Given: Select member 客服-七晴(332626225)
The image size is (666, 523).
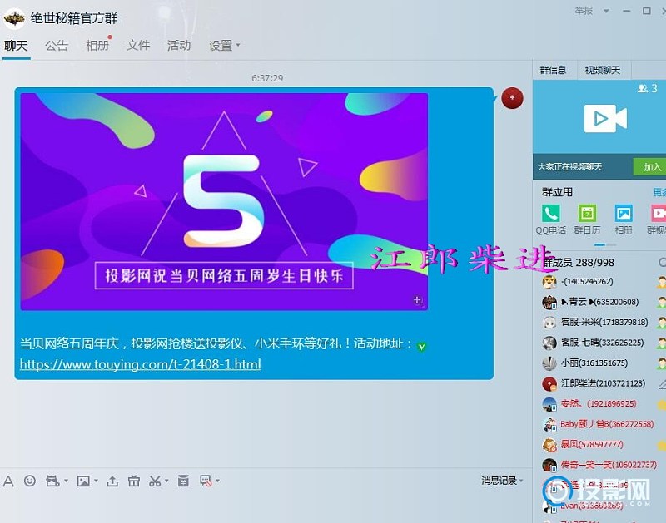Looking at the screenshot, I should (x=600, y=343).
